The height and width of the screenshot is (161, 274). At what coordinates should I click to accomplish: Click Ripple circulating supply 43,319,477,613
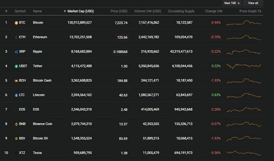point(181,51)
